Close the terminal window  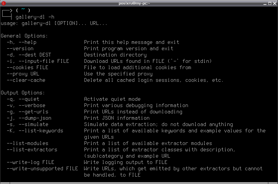[275, 3]
